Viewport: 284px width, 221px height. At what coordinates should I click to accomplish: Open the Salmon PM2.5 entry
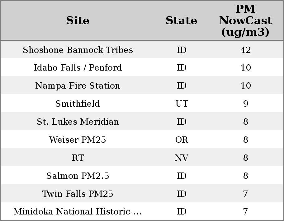[78, 176]
